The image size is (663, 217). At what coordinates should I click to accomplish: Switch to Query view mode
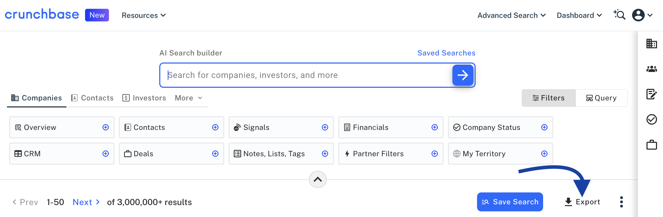click(601, 98)
